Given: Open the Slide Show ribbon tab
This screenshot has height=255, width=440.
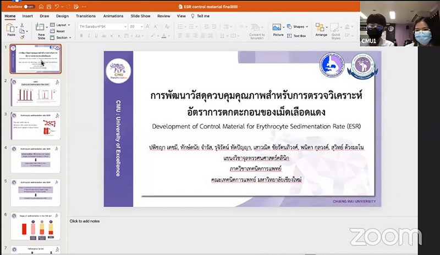Looking at the screenshot, I should tap(141, 16).
